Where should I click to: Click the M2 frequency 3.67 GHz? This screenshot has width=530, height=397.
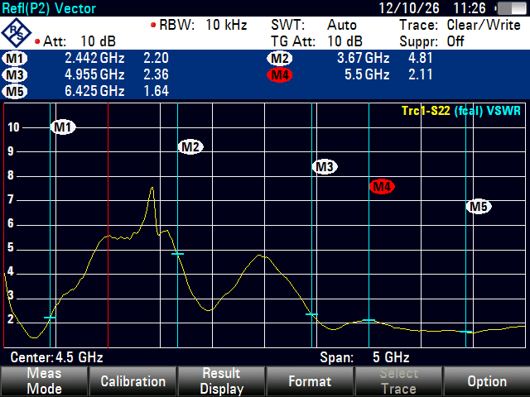[x=364, y=58]
